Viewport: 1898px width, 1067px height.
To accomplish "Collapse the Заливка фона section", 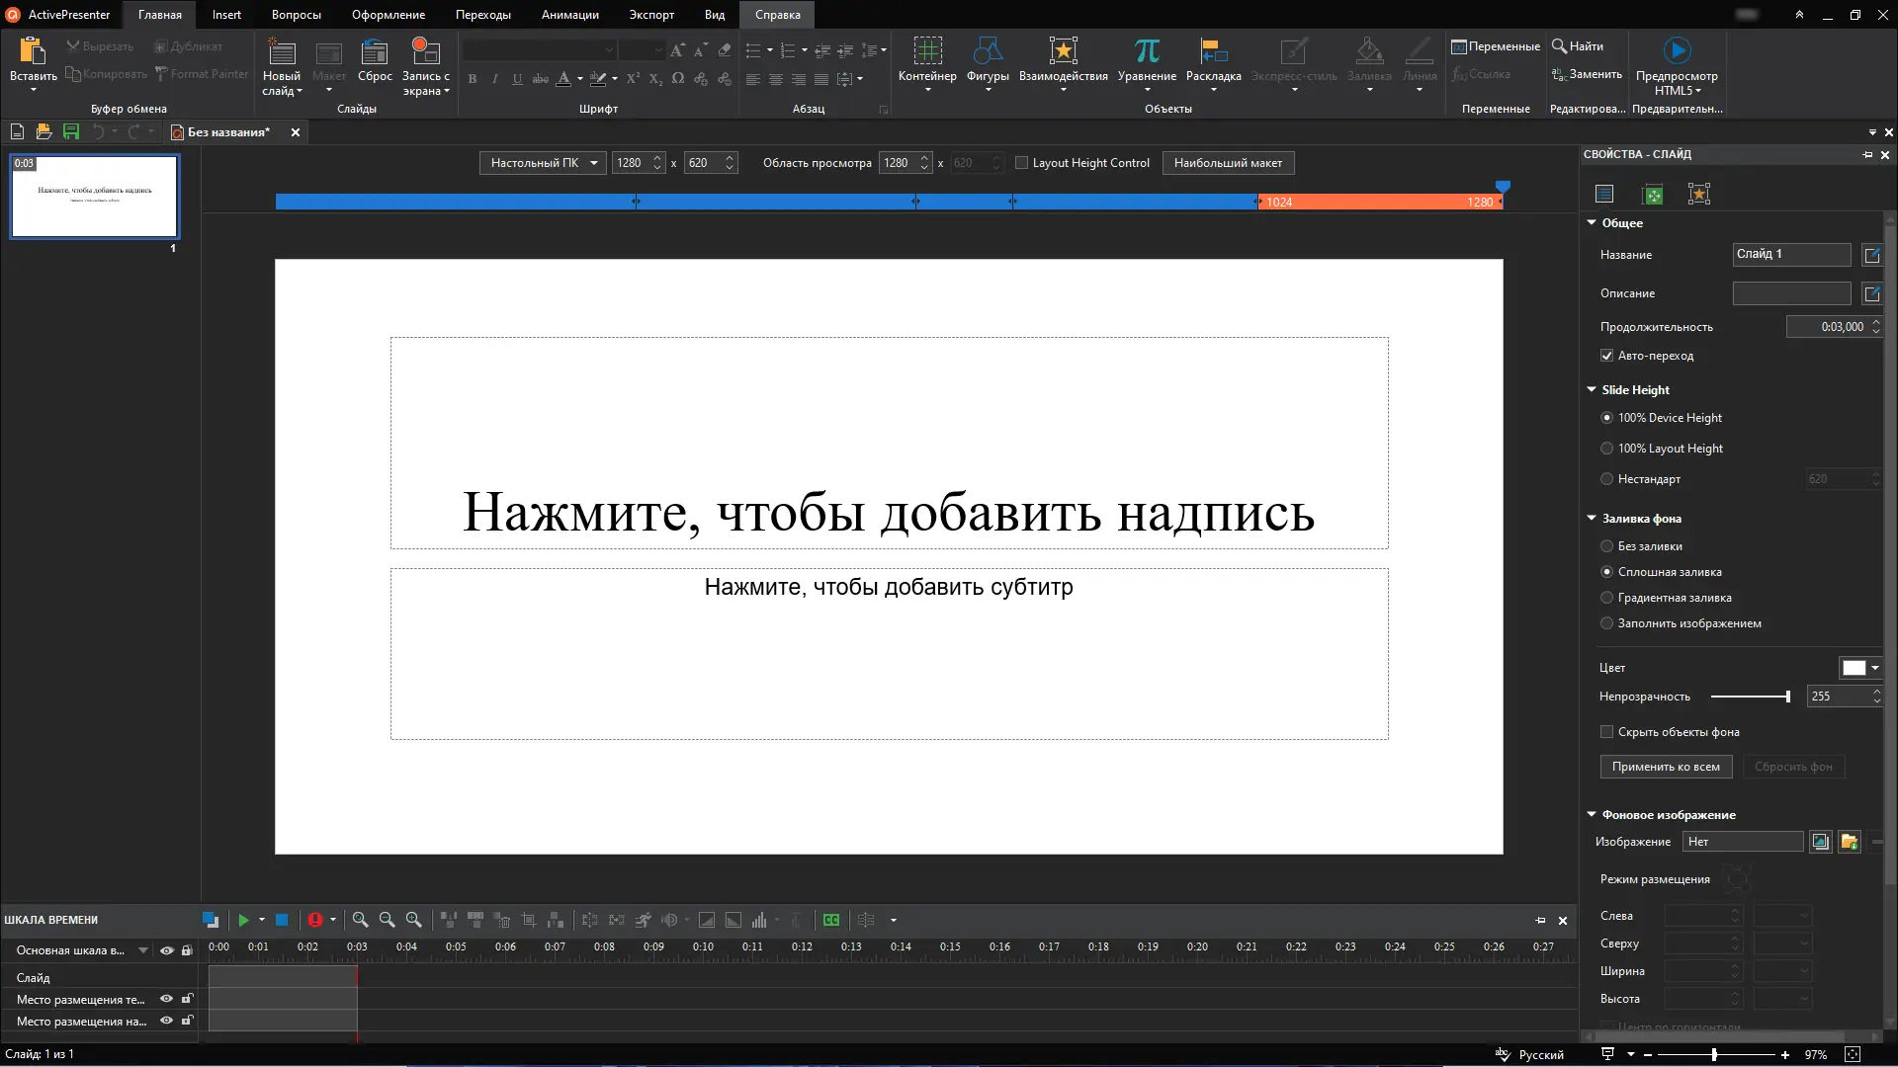I will pos(1592,518).
